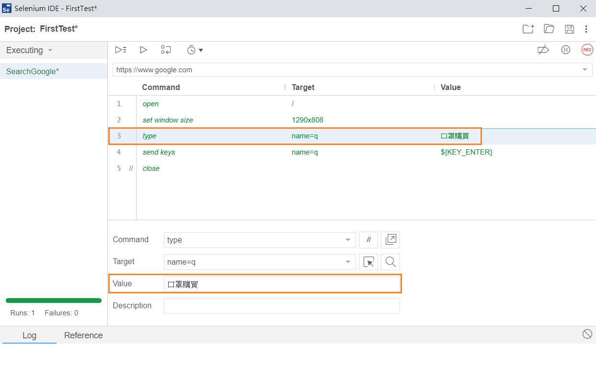Click the project name FirstTest*

pos(59,29)
